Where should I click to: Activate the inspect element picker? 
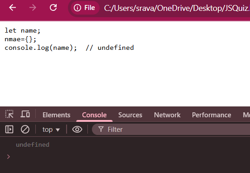[9, 114]
